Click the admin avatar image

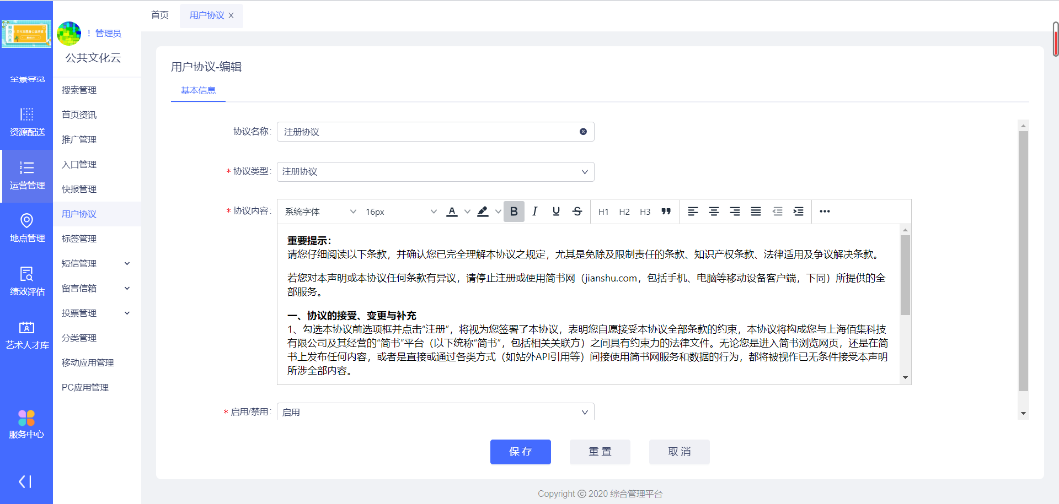pyautogui.click(x=69, y=34)
